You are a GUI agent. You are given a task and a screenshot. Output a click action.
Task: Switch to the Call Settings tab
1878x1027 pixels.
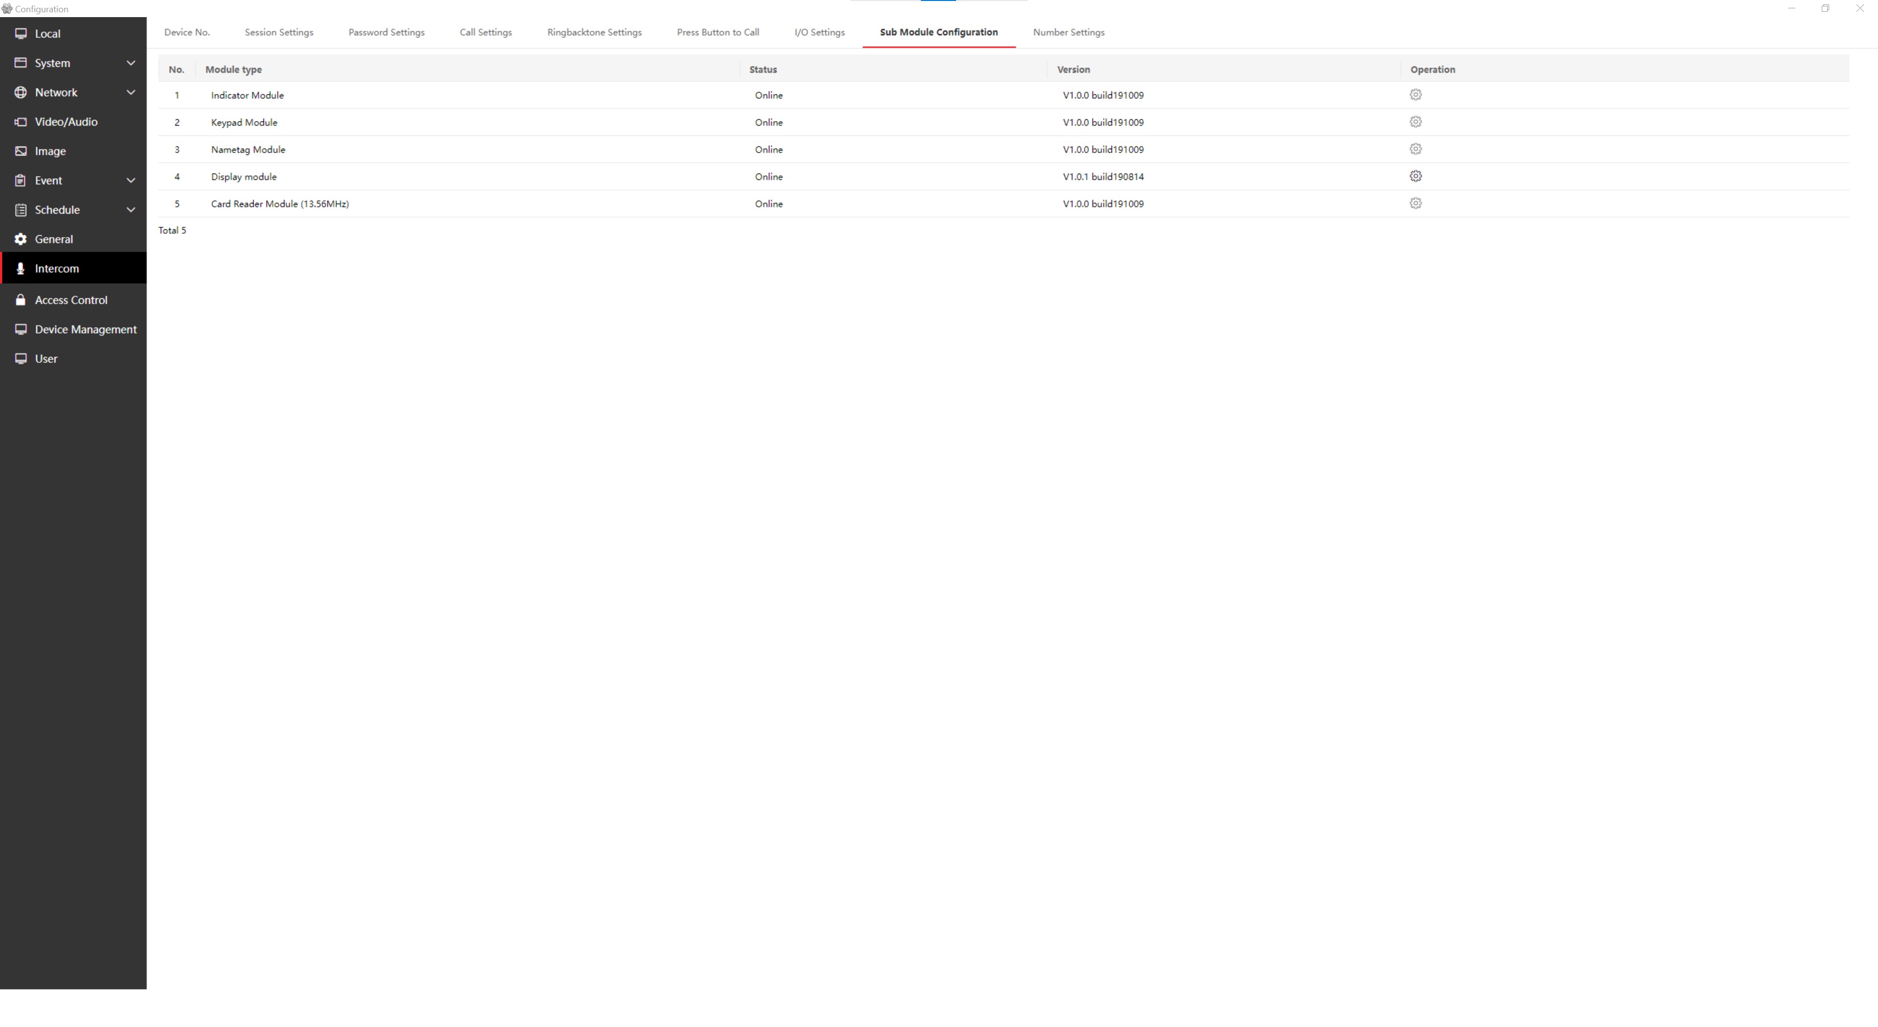coord(486,32)
